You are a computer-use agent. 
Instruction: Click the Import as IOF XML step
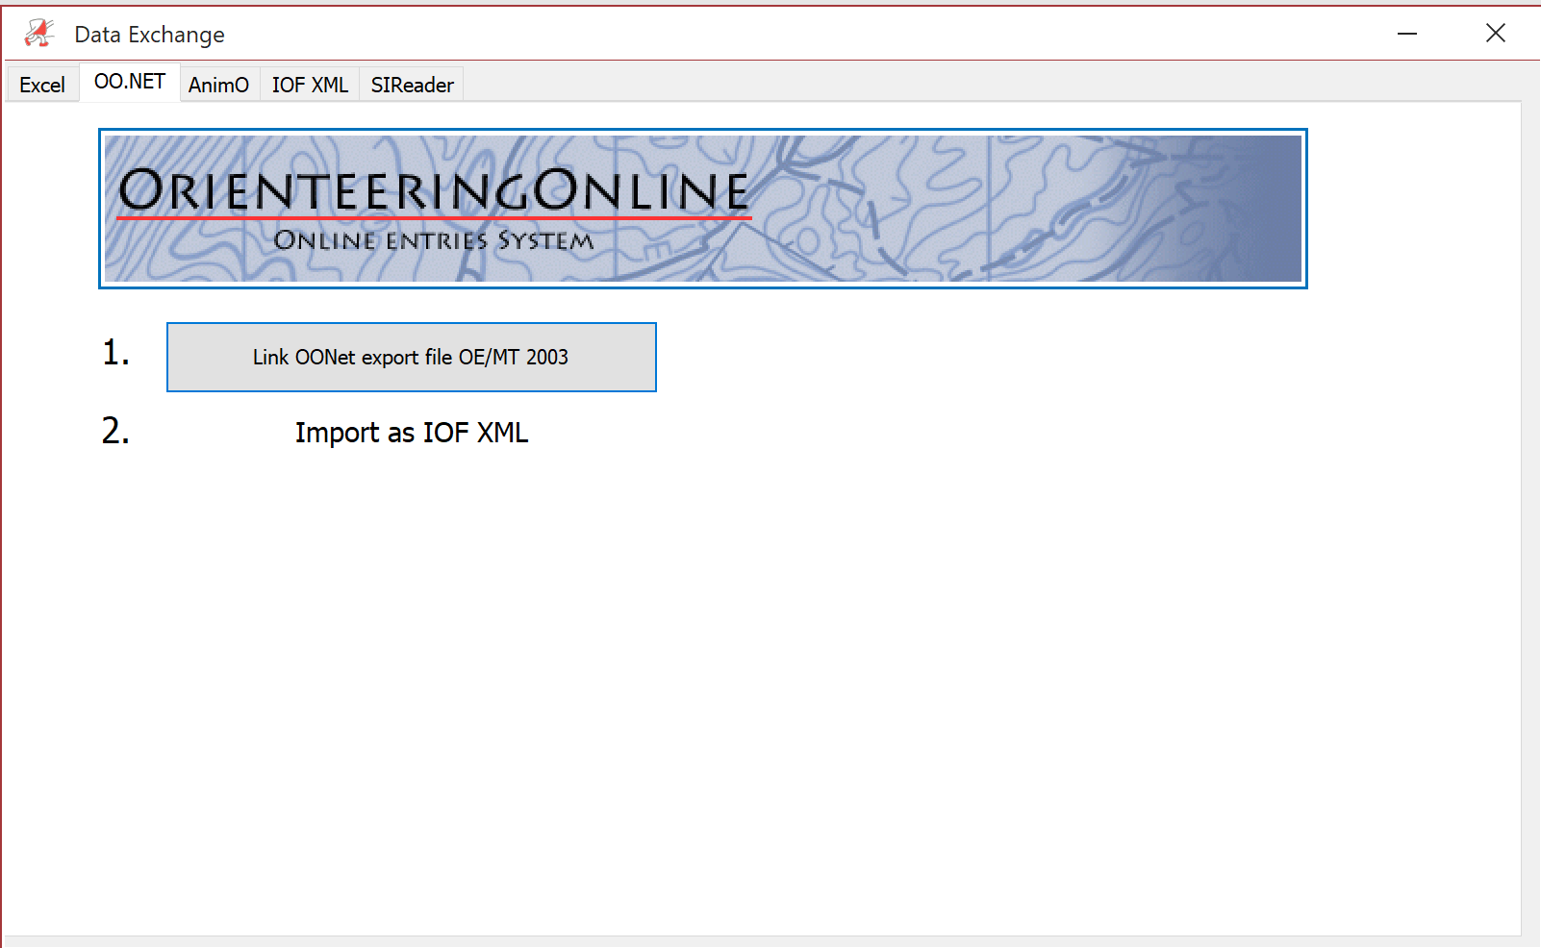pyautogui.click(x=412, y=433)
